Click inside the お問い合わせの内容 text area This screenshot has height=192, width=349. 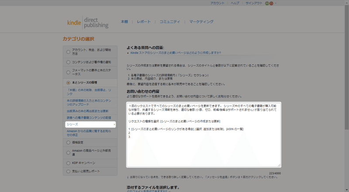tap(204, 135)
